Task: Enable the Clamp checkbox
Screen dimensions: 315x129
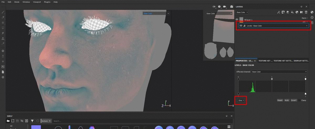Action: pyautogui.click(x=300, y=100)
